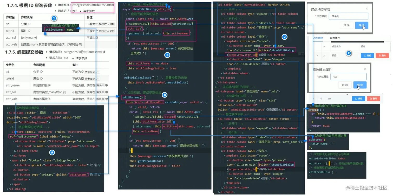Click the 如果是 many 就需要写值的选项 cell
The width and height of the screenshot is (393, 196).
51,44
